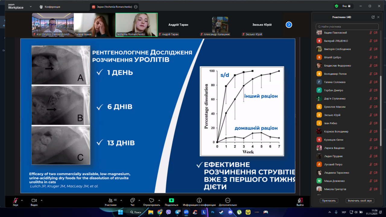Expand audio options arrow next to Звук
Image resolution: width=386 pixels, height=217 pixels.
pyautogui.click(x=22, y=200)
